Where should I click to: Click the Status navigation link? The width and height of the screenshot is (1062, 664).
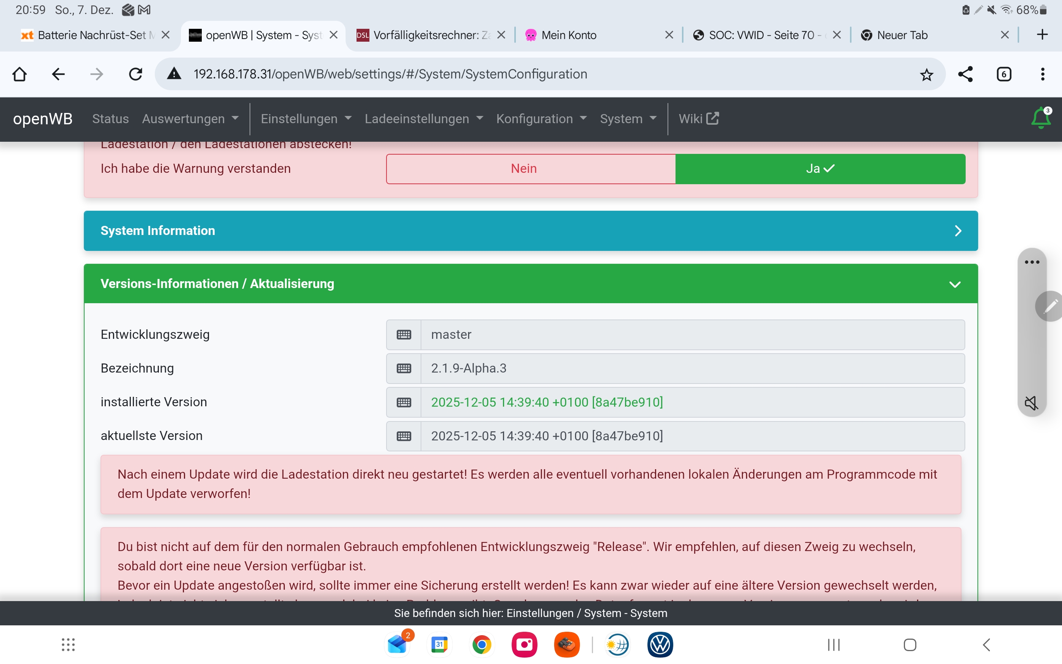coord(110,119)
